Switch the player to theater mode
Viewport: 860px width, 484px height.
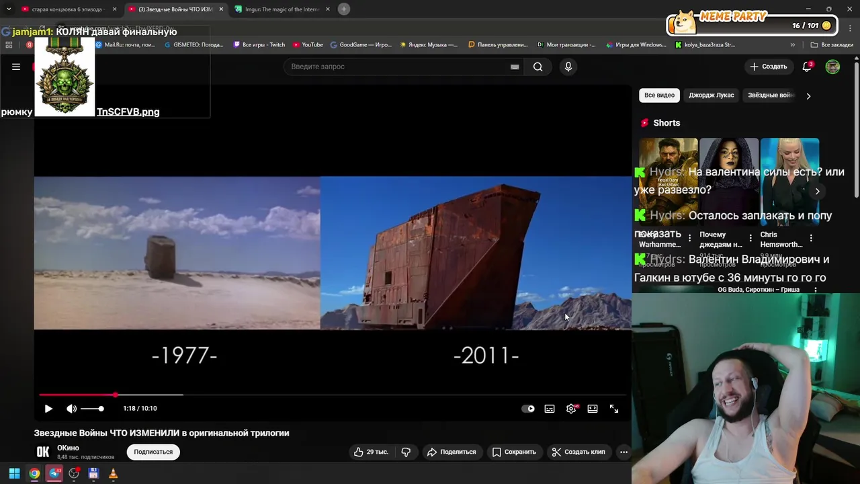(593, 409)
